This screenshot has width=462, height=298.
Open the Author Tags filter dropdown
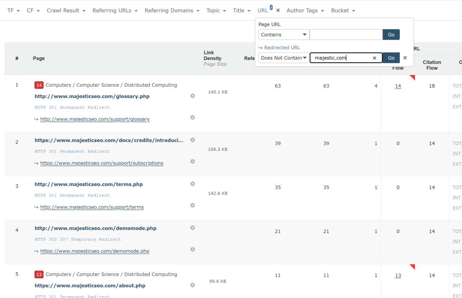tap(305, 10)
